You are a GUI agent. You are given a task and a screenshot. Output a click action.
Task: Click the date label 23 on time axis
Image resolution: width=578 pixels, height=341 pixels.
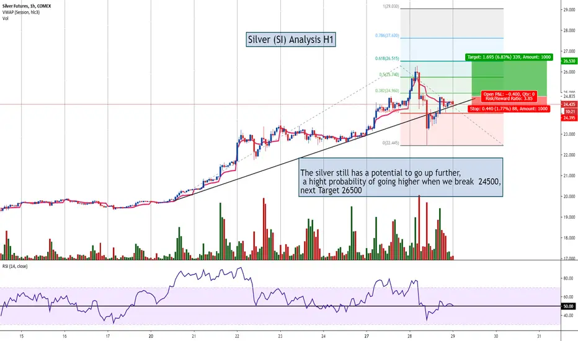tap(280, 336)
